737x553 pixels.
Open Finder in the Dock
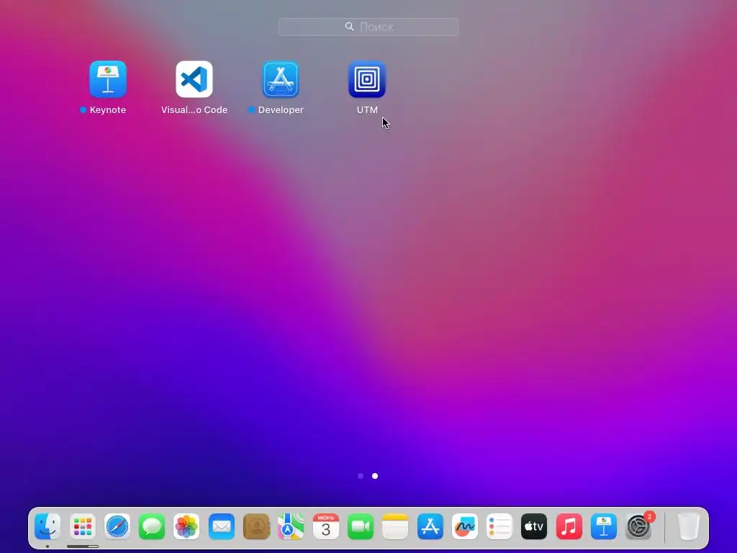48,526
